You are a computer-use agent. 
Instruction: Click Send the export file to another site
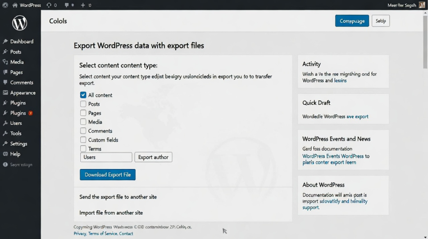118,197
